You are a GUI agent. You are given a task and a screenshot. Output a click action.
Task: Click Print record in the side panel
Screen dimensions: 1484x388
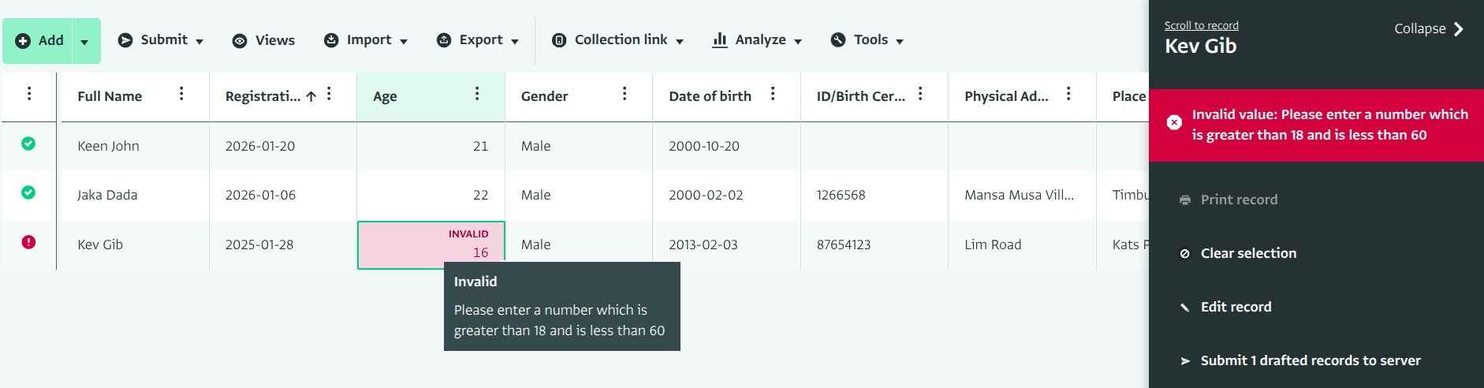1229,200
